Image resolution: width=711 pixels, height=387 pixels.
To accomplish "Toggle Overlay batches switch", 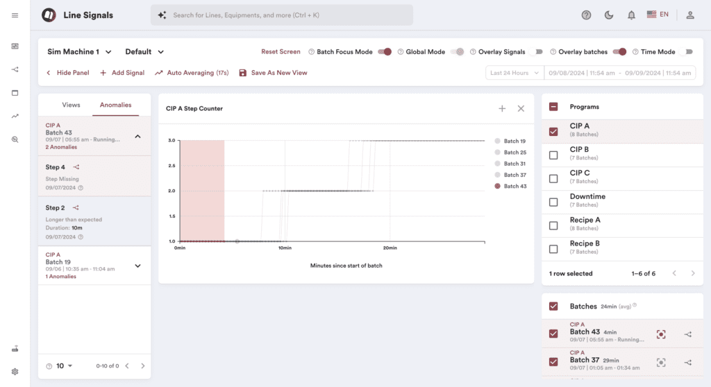I will [619, 51].
